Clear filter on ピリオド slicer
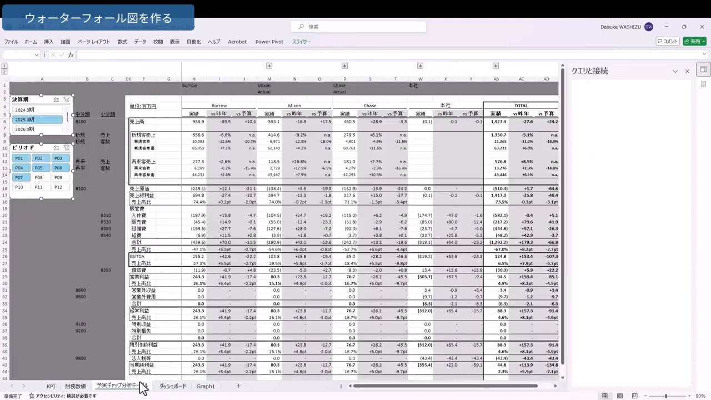711x400 pixels. pos(66,147)
